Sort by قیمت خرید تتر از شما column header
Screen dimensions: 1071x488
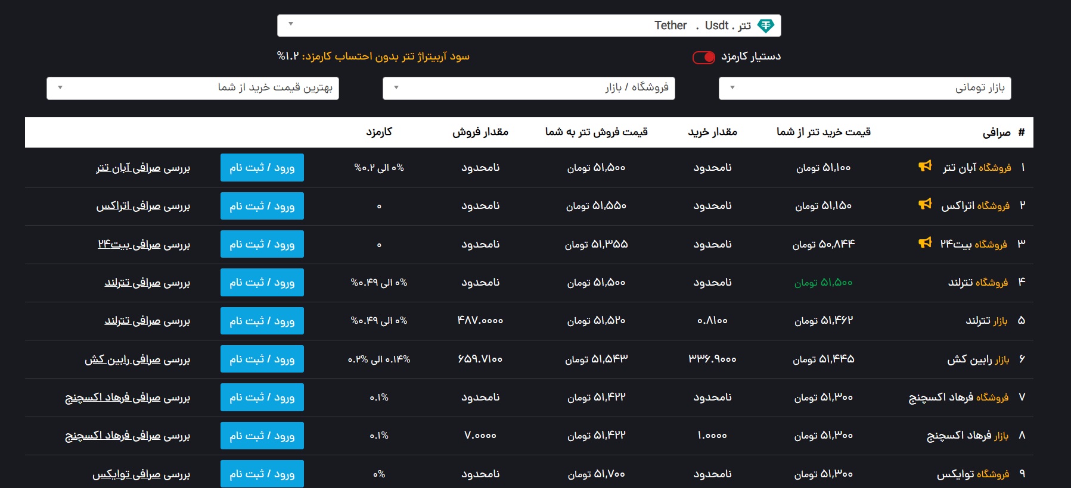coord(823,132)
